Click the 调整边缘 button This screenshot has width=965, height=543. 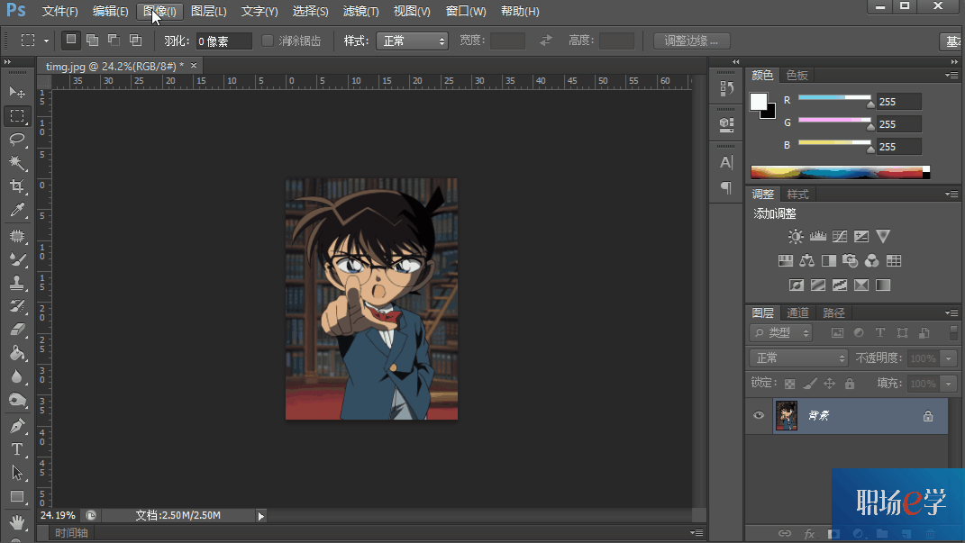click(691, 41)
